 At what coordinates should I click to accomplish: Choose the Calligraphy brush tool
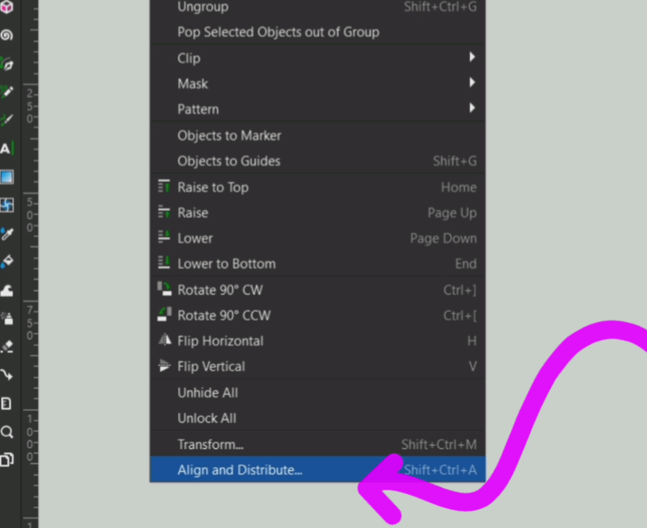pos(7,120)
